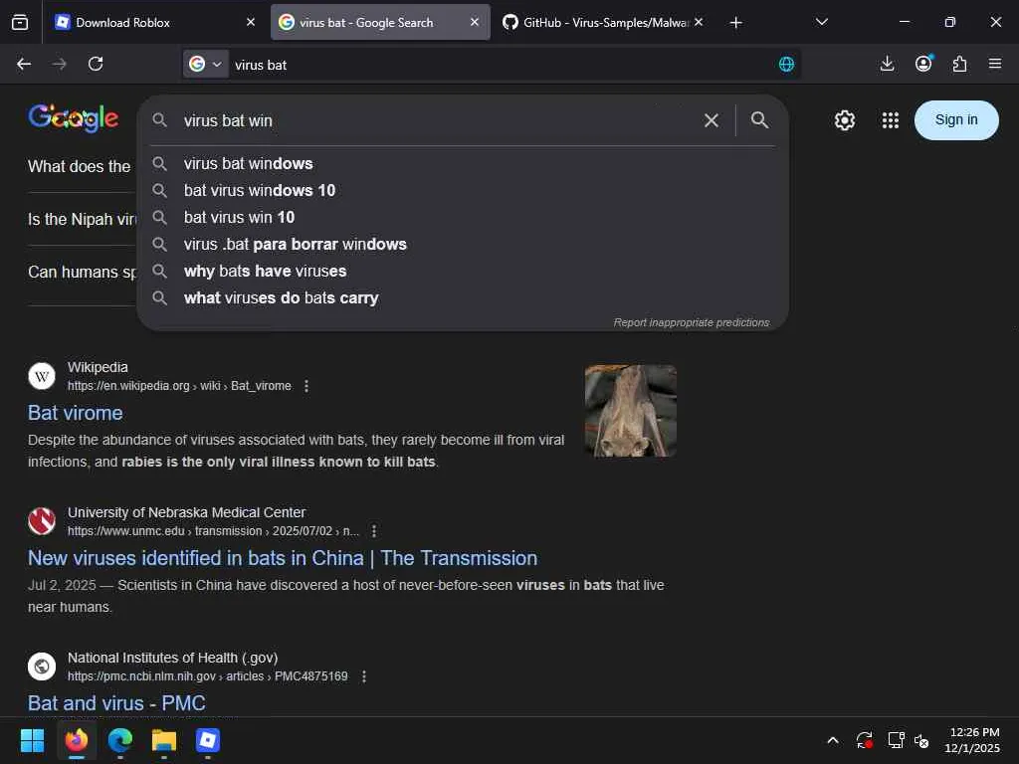Open the Firefox downloads panel

click(887, 64)
